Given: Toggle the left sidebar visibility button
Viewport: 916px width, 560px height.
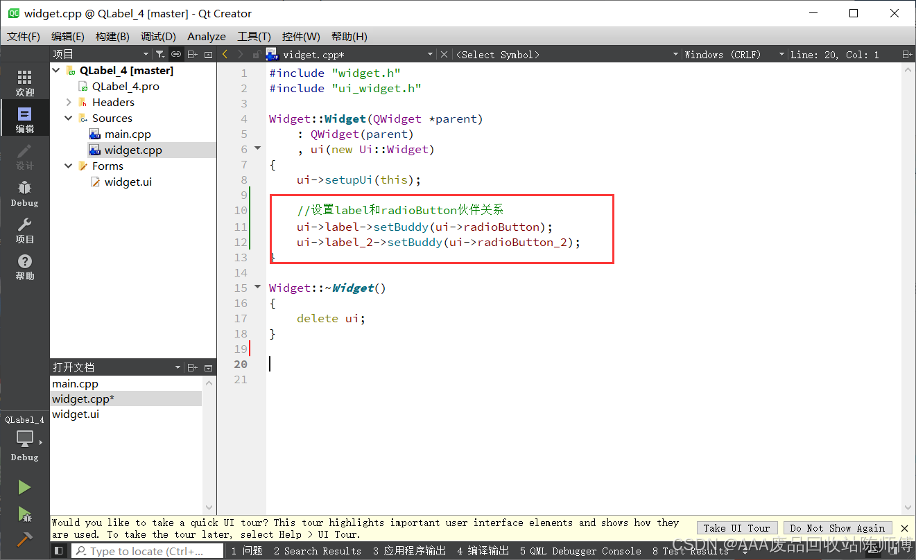Looking at the screenshot, I should click(59, 551).
